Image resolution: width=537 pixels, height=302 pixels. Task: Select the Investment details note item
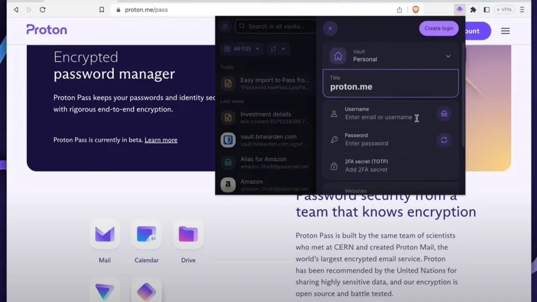[x=265, y=117]
